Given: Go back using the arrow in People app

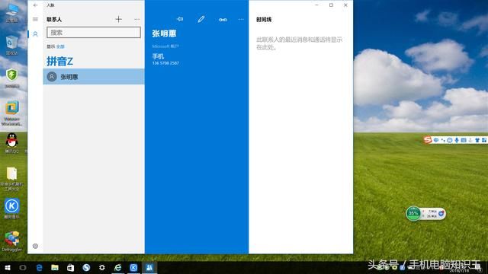Looking at the screenshot, I should click(35, 5).
